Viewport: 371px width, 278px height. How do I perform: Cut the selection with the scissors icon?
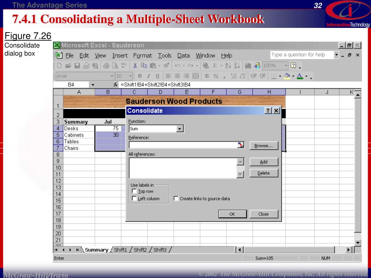point(135,66)
